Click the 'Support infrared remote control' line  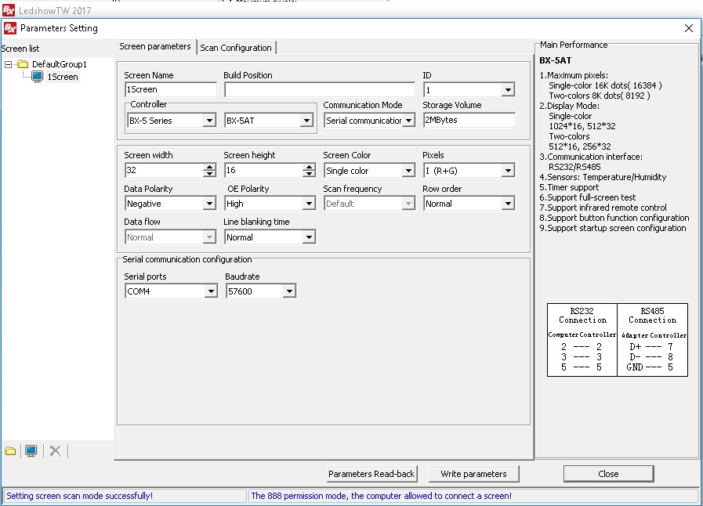click(603, 208)
